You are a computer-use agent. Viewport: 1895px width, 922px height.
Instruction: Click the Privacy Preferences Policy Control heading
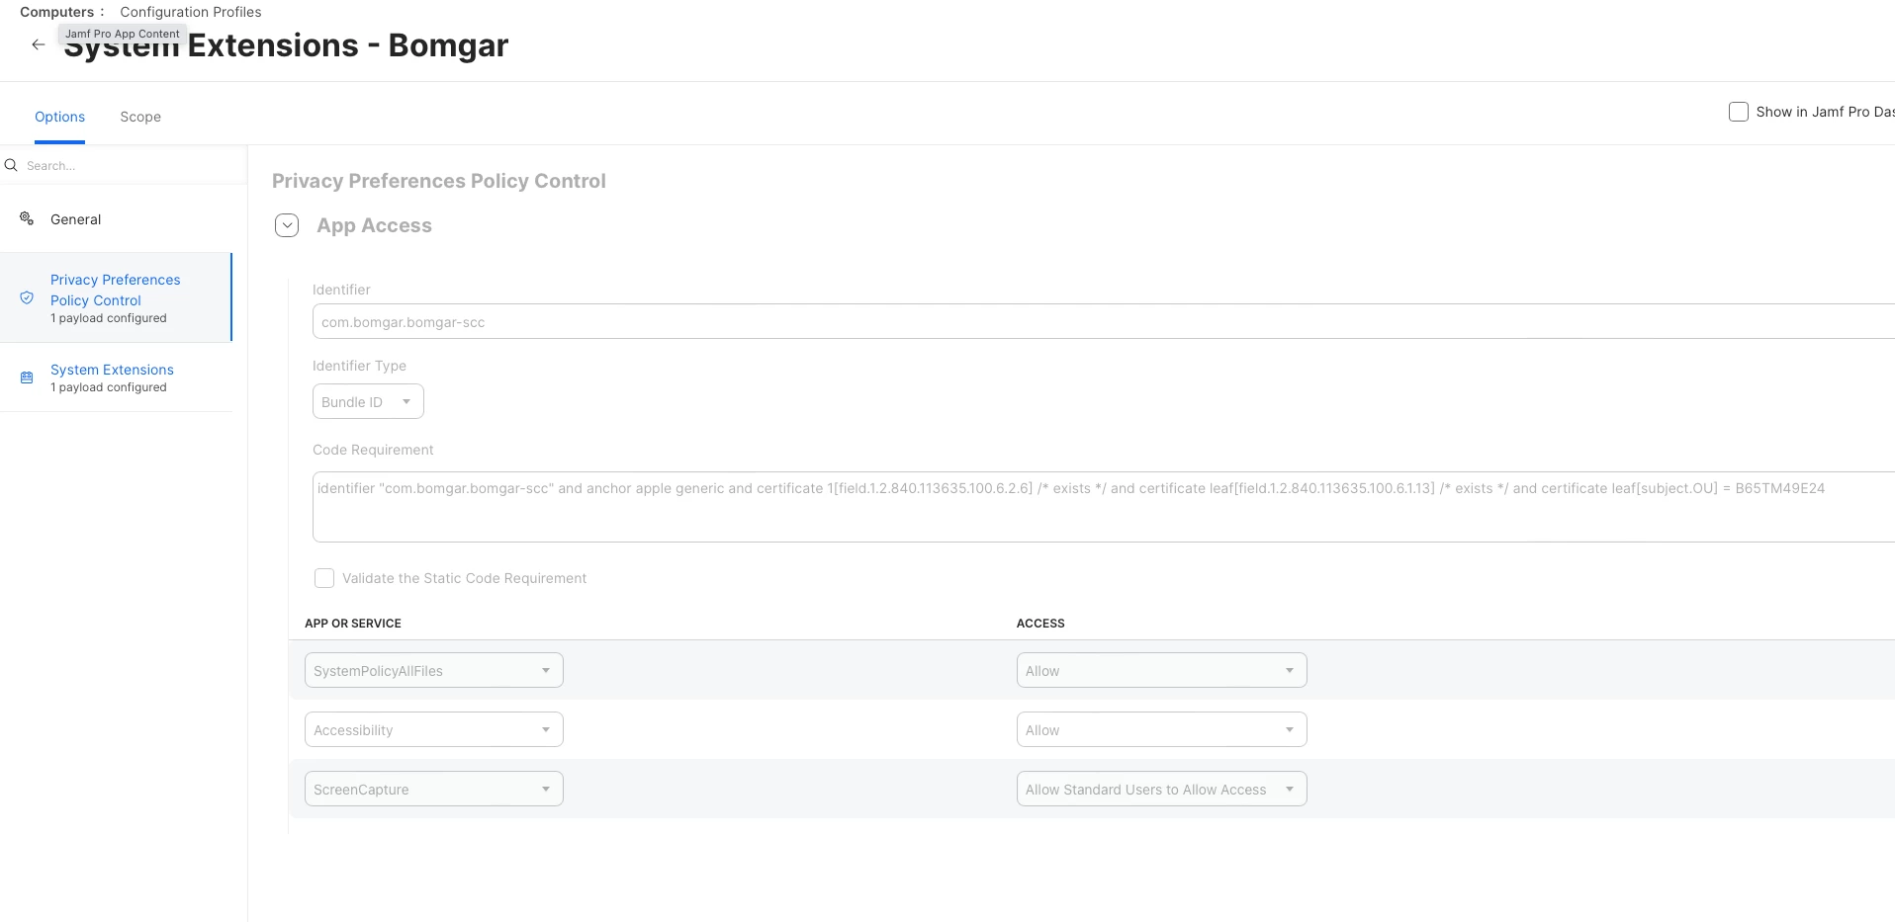coord(439,181)
